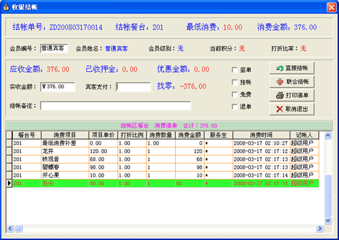Click the 结帐备注 remark text box

tap(115, 106)
